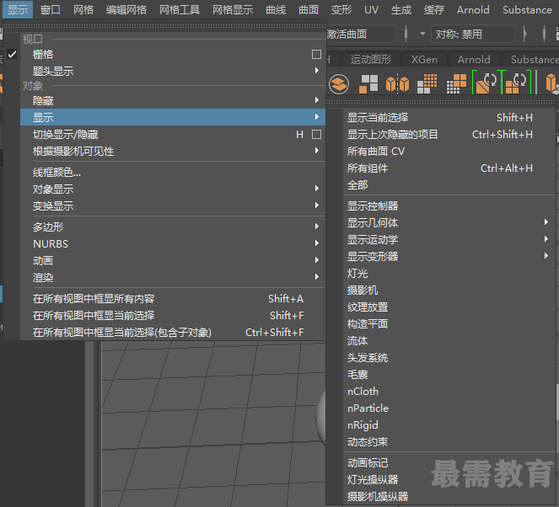This screenshot has height=507, width=559.
Task: Switch to the 运动图形 shelf tab
Action: pyautogui.click(x=371, y=60)
